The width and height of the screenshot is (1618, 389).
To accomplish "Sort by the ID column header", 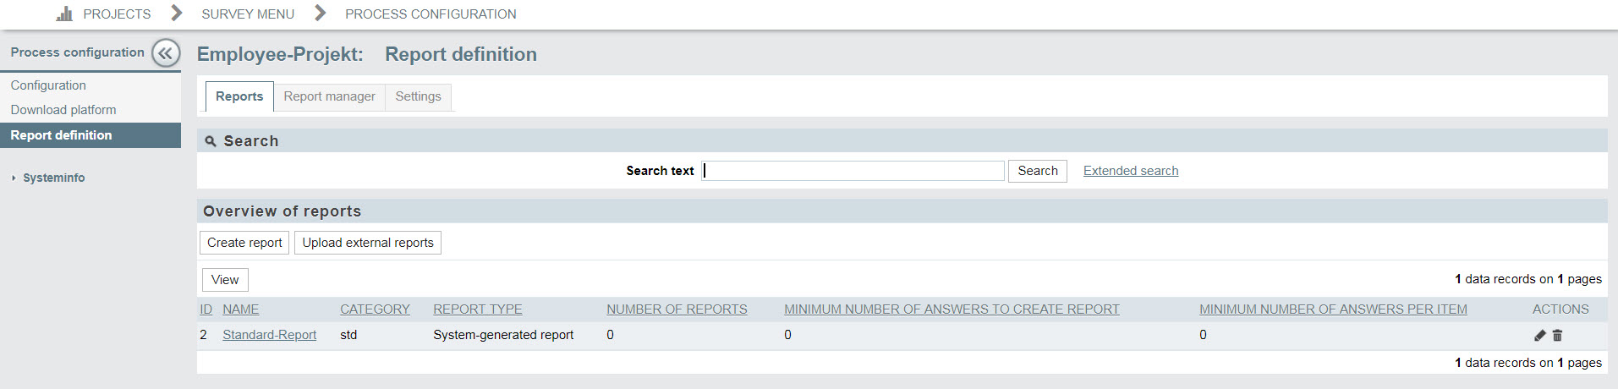I will (206, 310).
